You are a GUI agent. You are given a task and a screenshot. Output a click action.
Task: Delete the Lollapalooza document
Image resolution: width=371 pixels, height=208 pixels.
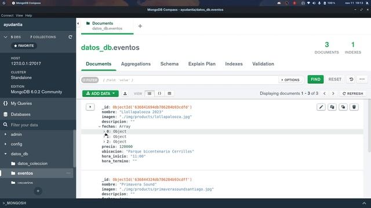[x=354, y=107]
